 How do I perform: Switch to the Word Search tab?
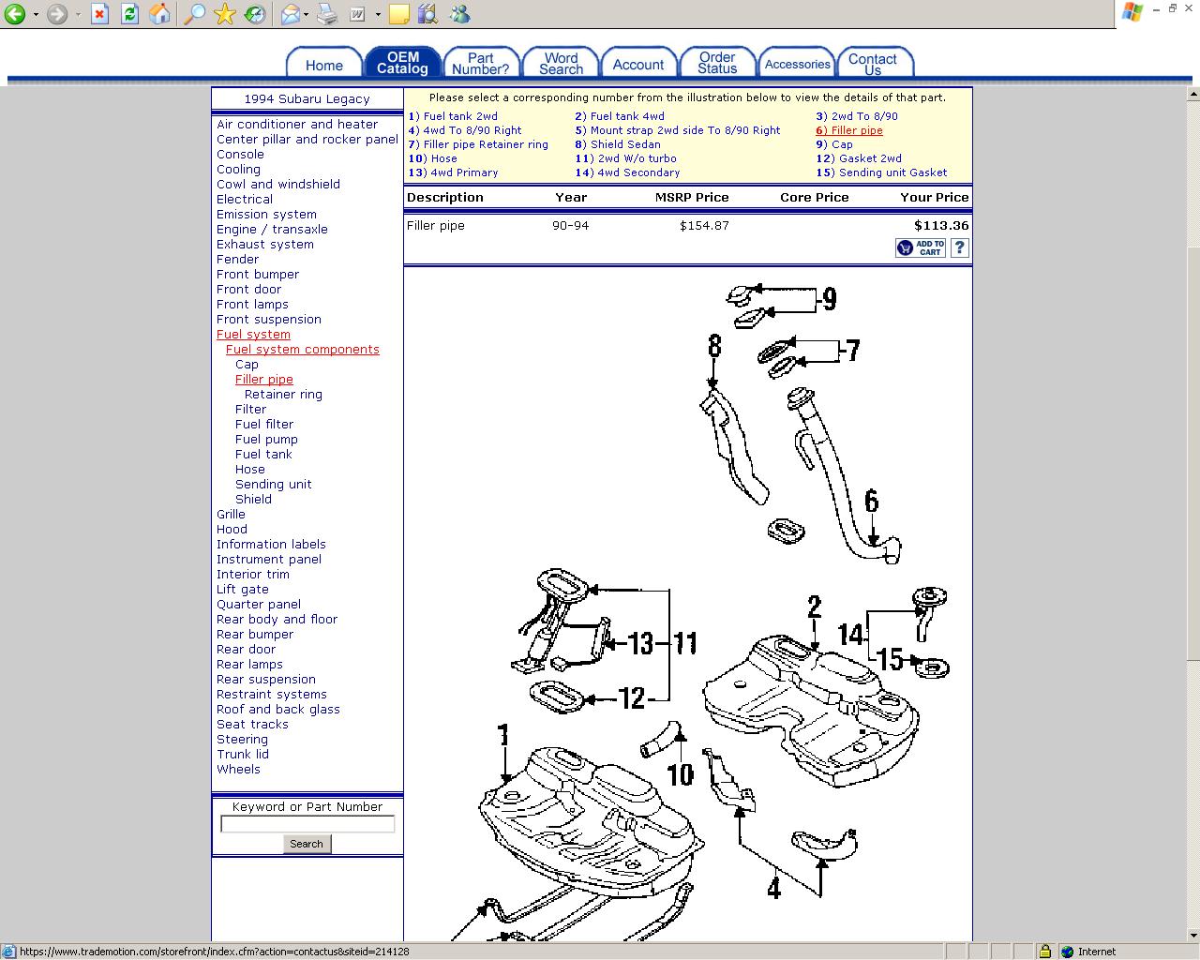click(x=561, y=63)
